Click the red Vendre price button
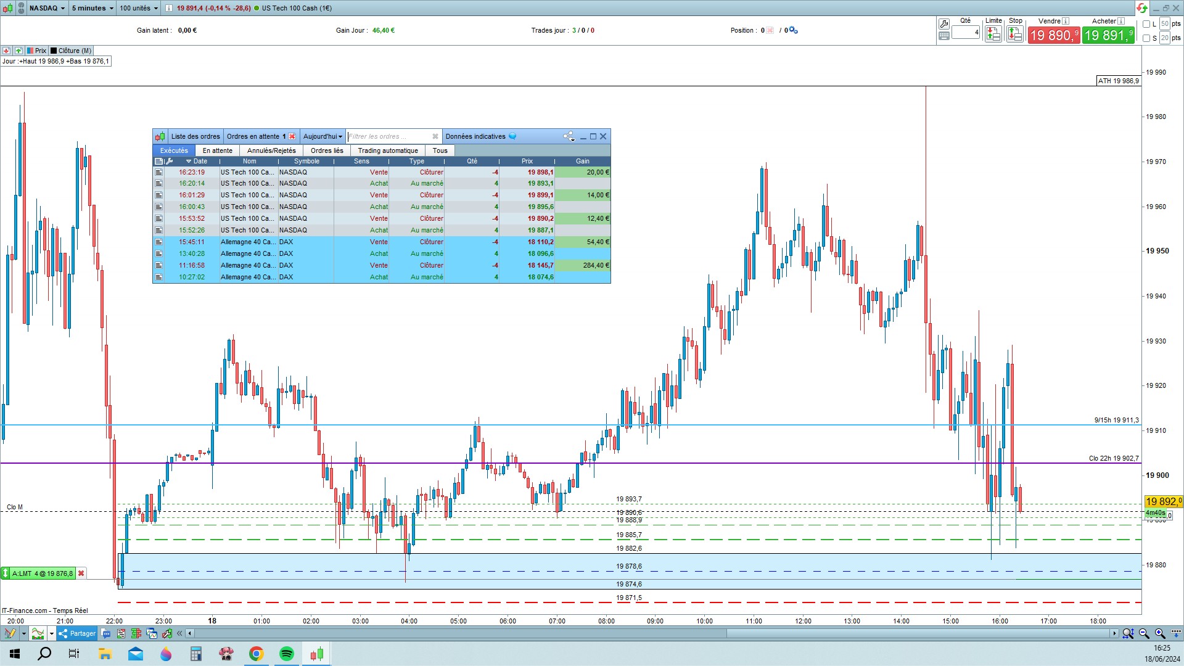This screenshot has width=1184, height=666. 1053,35
